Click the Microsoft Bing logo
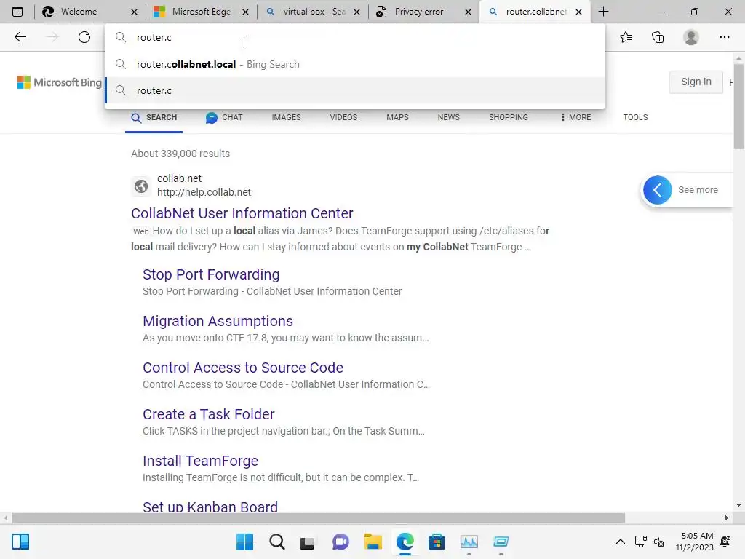 click(x=60, y=82)
